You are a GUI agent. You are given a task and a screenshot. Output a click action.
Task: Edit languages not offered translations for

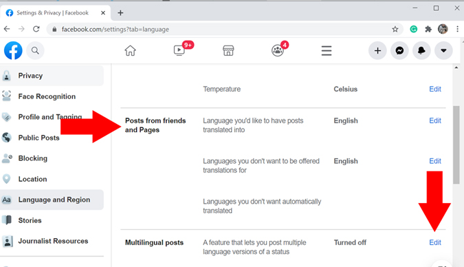[x=435, y=161]
